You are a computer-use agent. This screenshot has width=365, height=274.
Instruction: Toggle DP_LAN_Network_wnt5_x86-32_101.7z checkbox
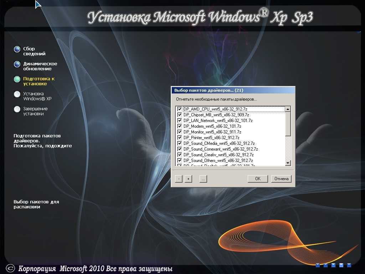tap(180, 121)
